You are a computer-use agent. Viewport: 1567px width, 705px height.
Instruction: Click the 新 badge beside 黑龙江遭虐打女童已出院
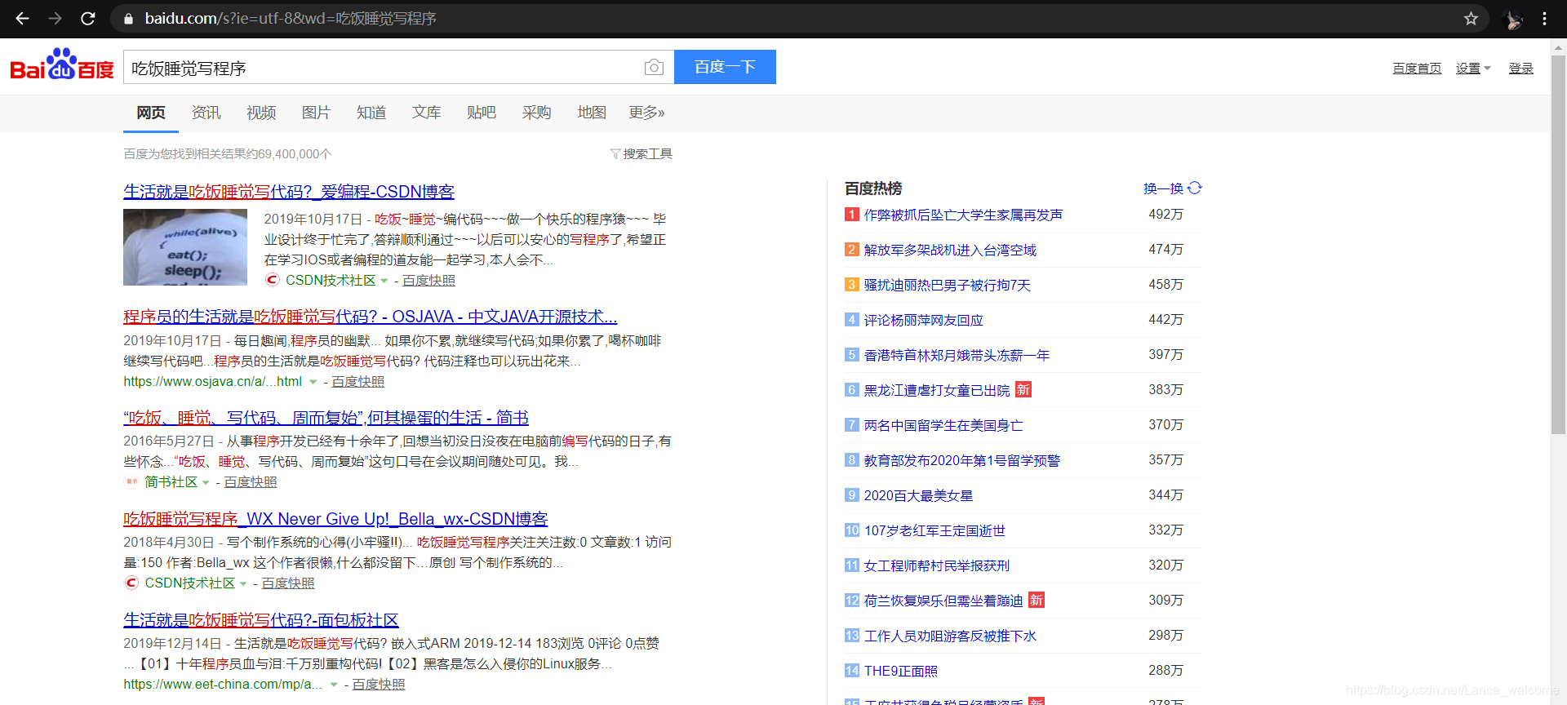tap(1023, 390)
